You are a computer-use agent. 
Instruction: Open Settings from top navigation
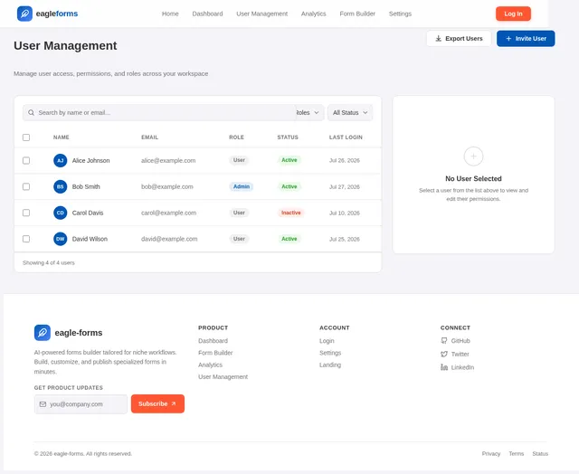coord(400,14)
